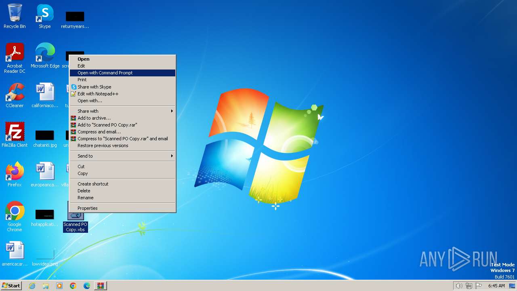This screenshot has height=291, width=517.
Task: Click the volume speaker tray icon
Action: [459, 286]
